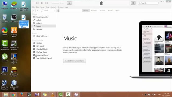Image resolution: width=172 pixels, height=97 pixels.
Task: Click the iTunes Search field
Action: [148, 3]
